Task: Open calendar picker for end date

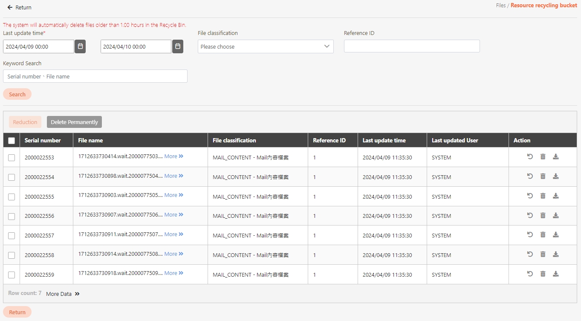Action: point(178,46)
